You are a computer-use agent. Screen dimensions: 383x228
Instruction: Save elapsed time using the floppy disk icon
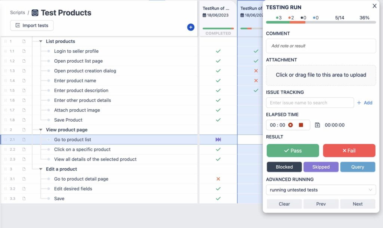pyautogui.click(x=317, y=125)
